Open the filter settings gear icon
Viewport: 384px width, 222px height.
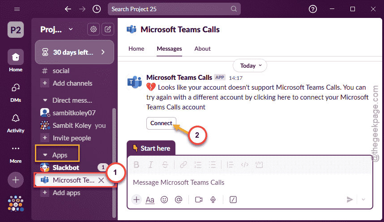point(93,30)
